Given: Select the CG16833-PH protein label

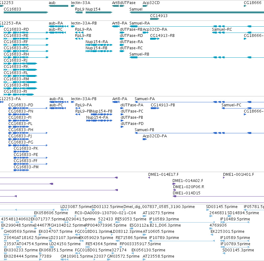Looking at the screenshot, I should (x=21, y=130).
